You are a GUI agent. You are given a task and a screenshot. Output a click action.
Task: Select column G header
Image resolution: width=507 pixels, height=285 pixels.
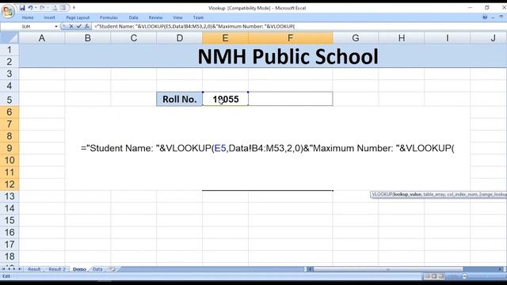[x=356, y=38]
